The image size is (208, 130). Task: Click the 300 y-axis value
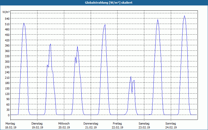pyautogui.click(x=7, y=62)
